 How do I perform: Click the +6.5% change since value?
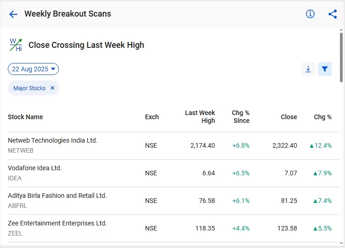[x=241, y=173]
